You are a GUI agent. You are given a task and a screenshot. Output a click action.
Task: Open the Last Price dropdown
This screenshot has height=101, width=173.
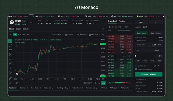94,35
